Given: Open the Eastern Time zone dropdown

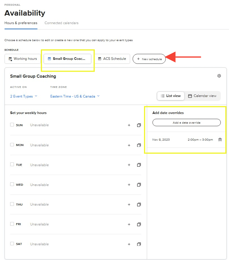Looking at the screenshot, I should 75,96.
